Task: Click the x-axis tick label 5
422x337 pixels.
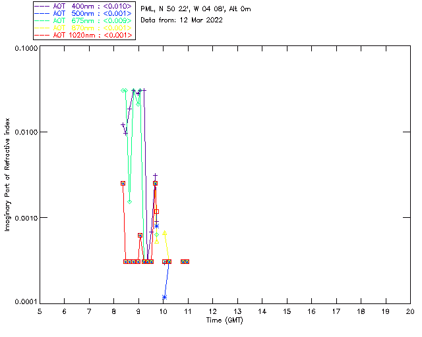Action: click(x=40, y=311)
